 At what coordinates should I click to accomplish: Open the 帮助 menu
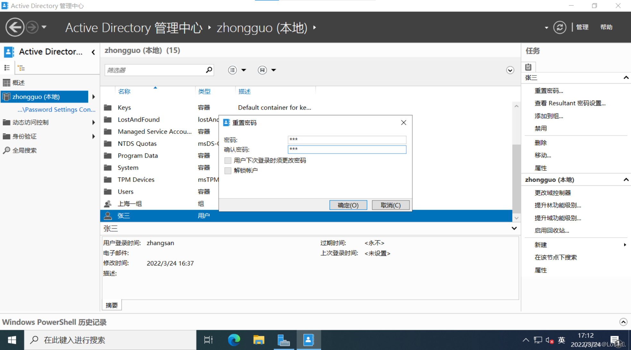tap(606, 27)
